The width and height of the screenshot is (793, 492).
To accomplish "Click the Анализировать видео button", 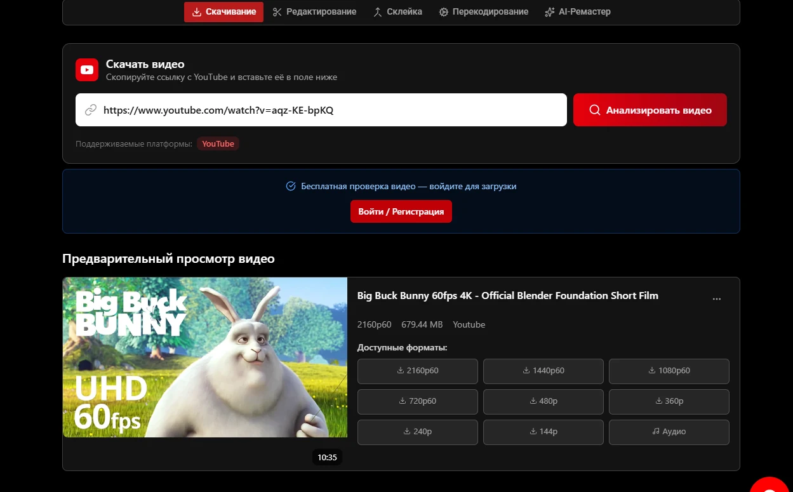I will pyautogui.click(x=650, y=110).
